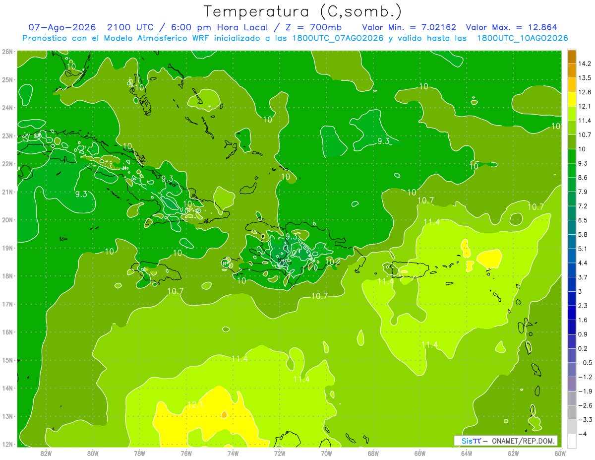This screenshot has height=460, width=595.
Task: Click the '60W' longitude axis label
Action: pyautogui.click(x=560, y=454)
